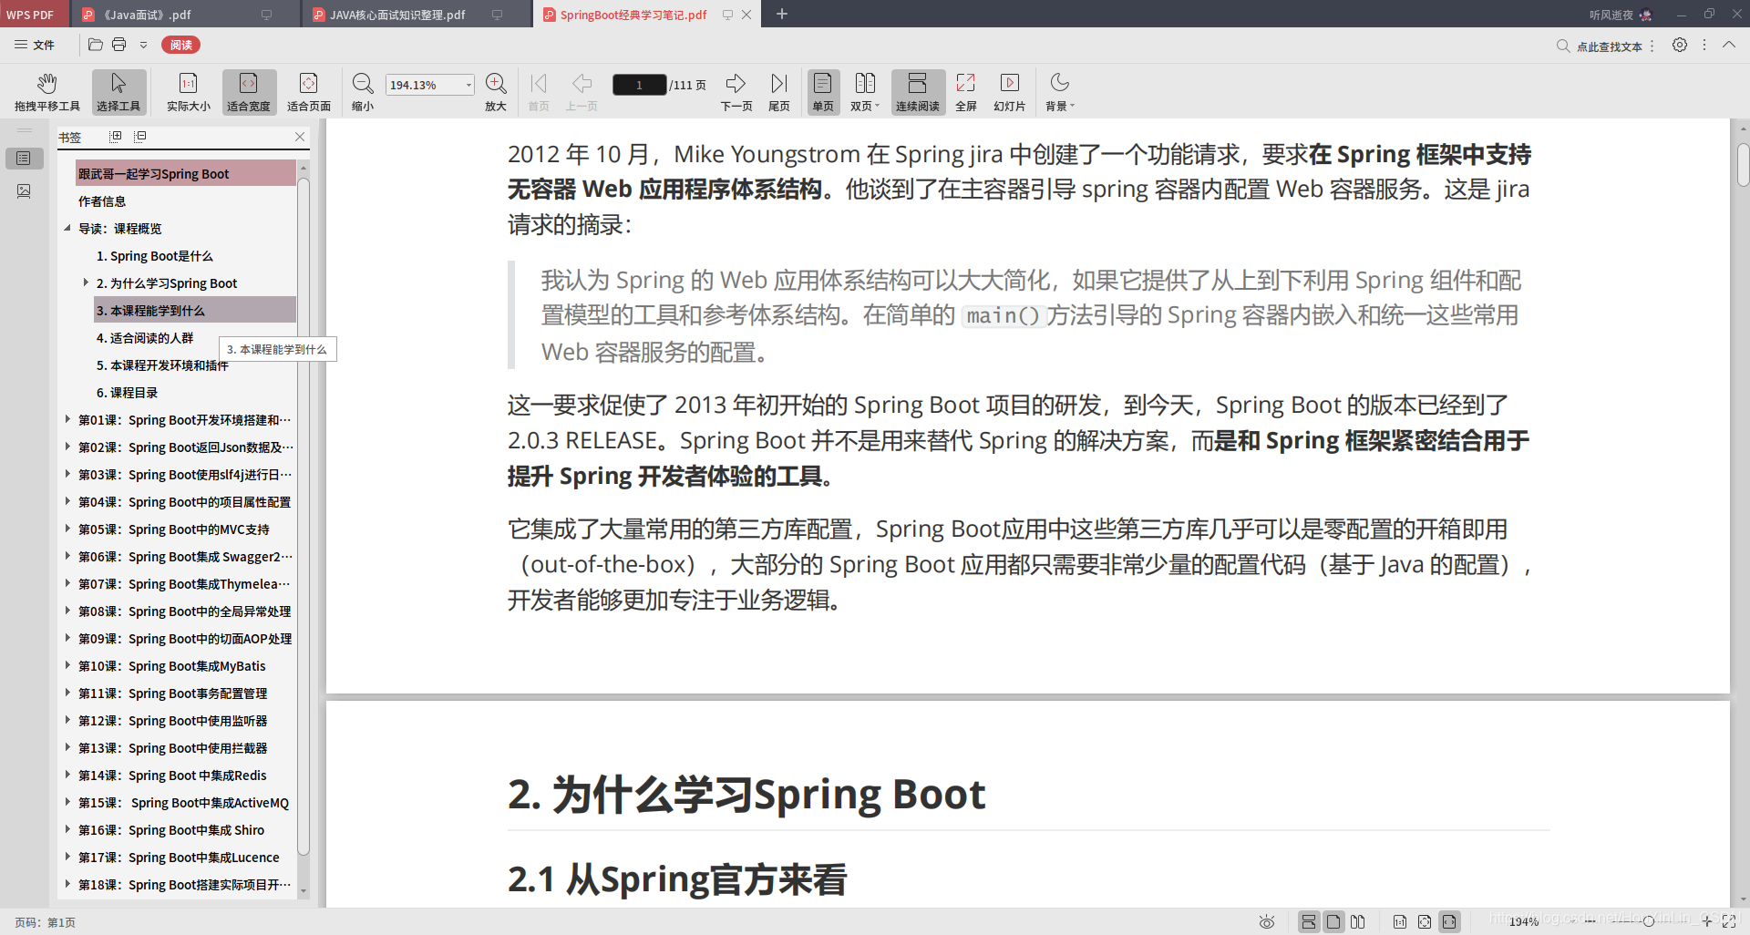Viewport: 1750px width, 935px height.
Task: Click status bar 1:1 actual size icon
Action: tap(1400, 921)
